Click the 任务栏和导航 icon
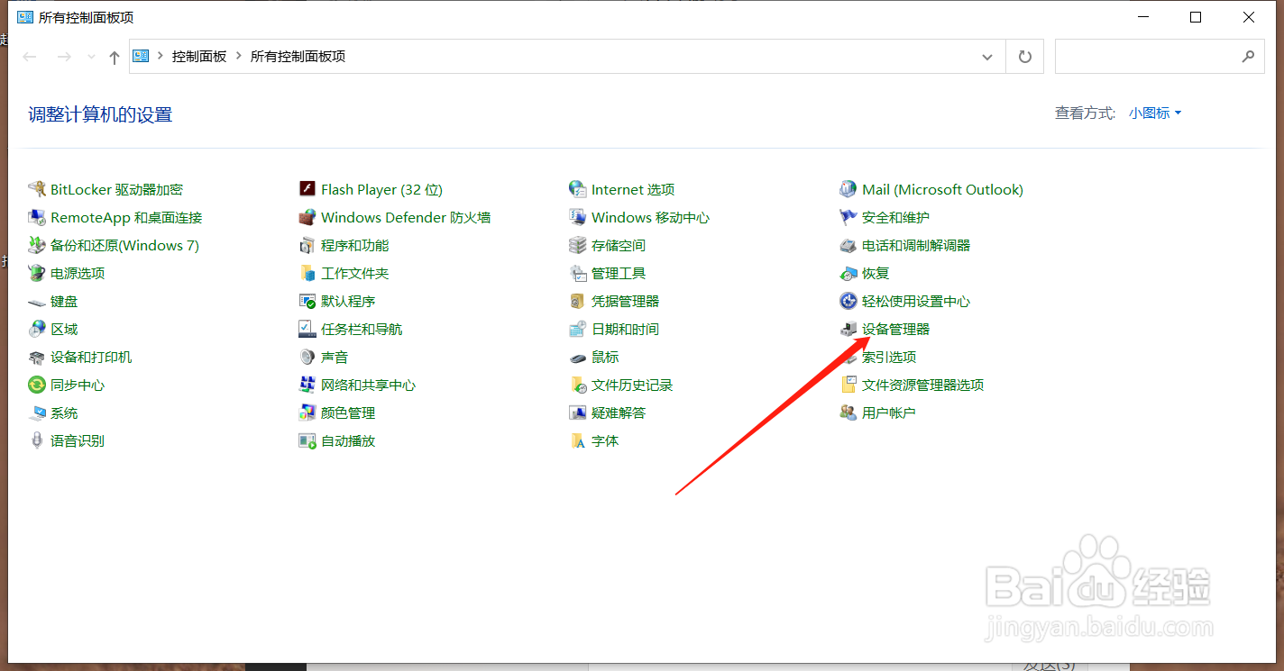 [x=307, y=329]
